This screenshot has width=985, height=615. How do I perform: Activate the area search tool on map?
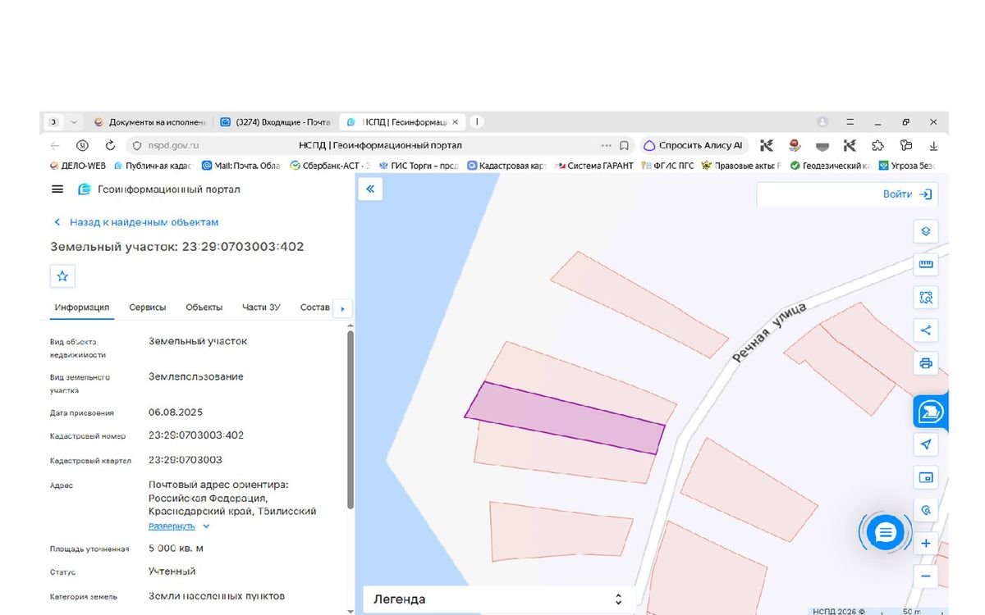pyautogui.click(x=926, y=298)
